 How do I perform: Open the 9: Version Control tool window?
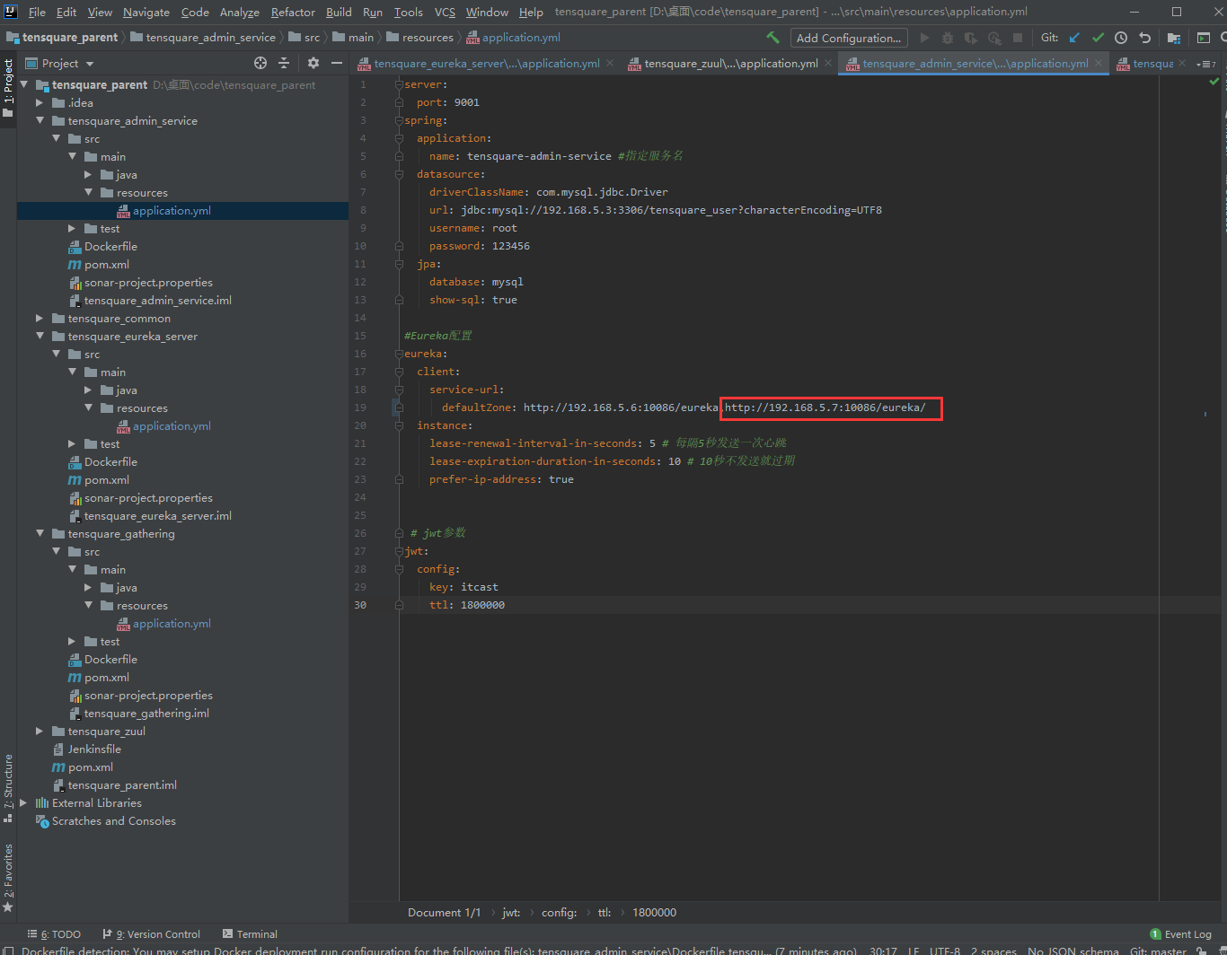coord(152,934)
